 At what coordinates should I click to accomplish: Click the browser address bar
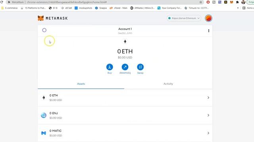click(x=104, y=2)
